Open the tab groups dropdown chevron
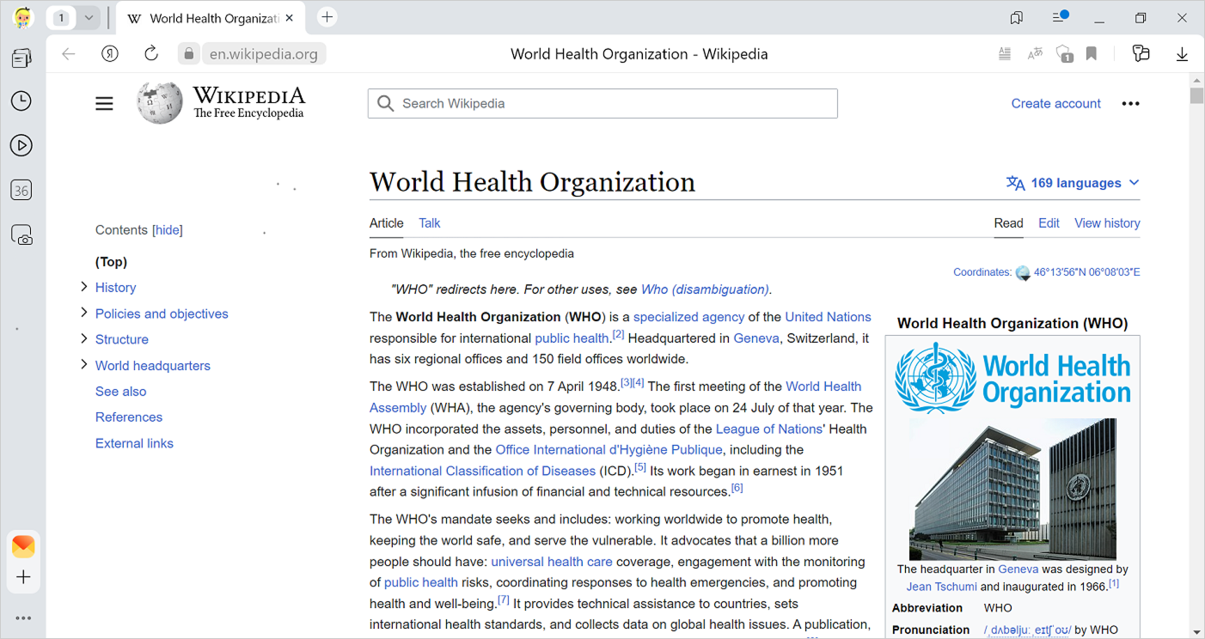The height and width of the screenshot is (639, 1205). coord(89,17)
